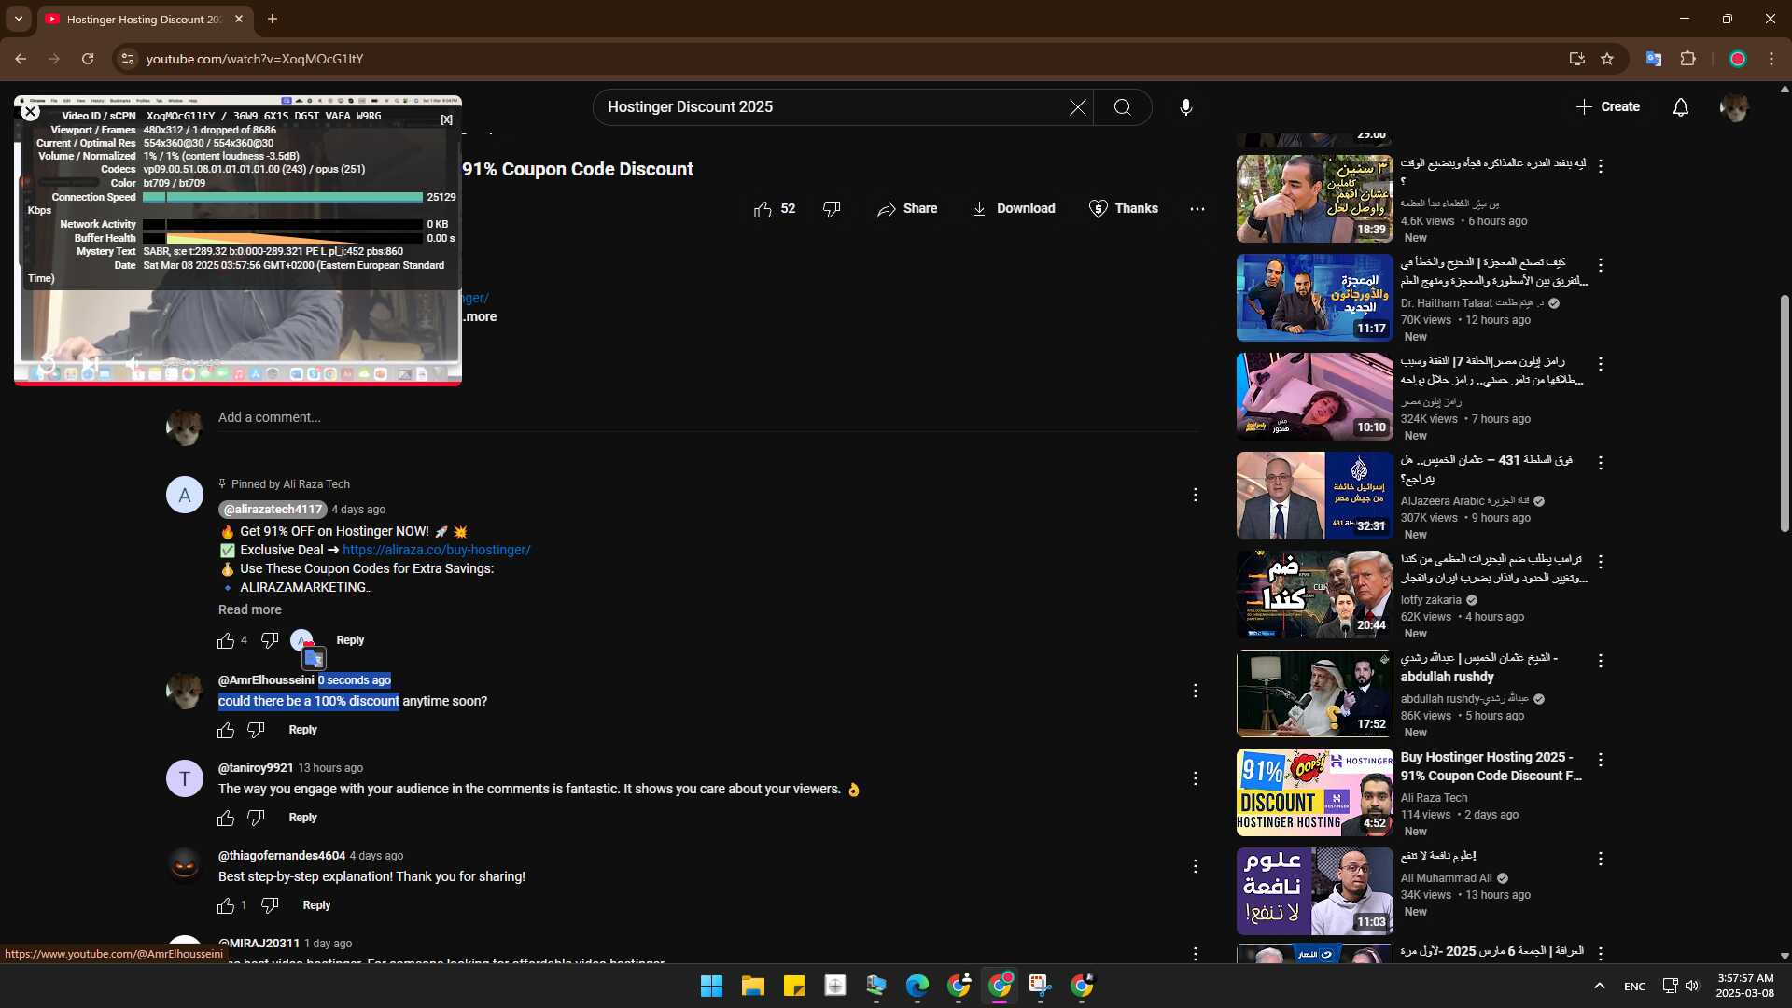Click install app icon in address bar
The image size is (1792, 1008).
1576,59
